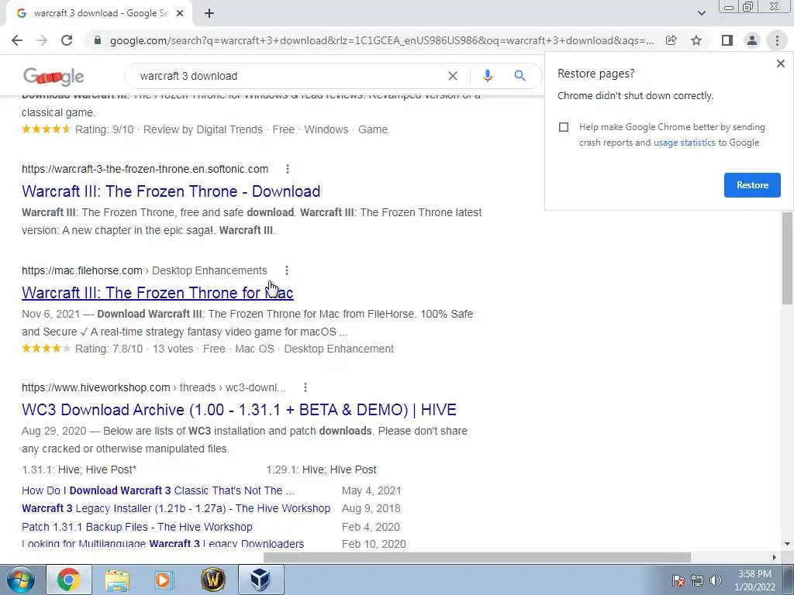The height and width of the screenshot is (595, 794).
Task: Open VirtualBox from the taskbar
Action: (x=261, y=580)
